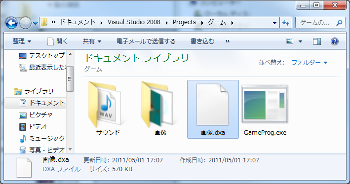Click the change view icon
This screenshot has width=350, height=184.
[290, 41]
